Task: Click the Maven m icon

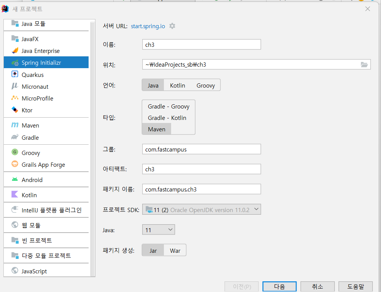Action: [x=15, y=125]
